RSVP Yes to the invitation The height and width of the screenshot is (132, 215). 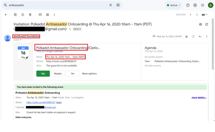click(x=43, y=74)
